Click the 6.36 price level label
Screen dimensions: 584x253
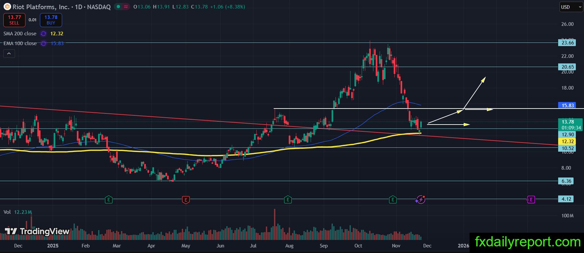566,181
